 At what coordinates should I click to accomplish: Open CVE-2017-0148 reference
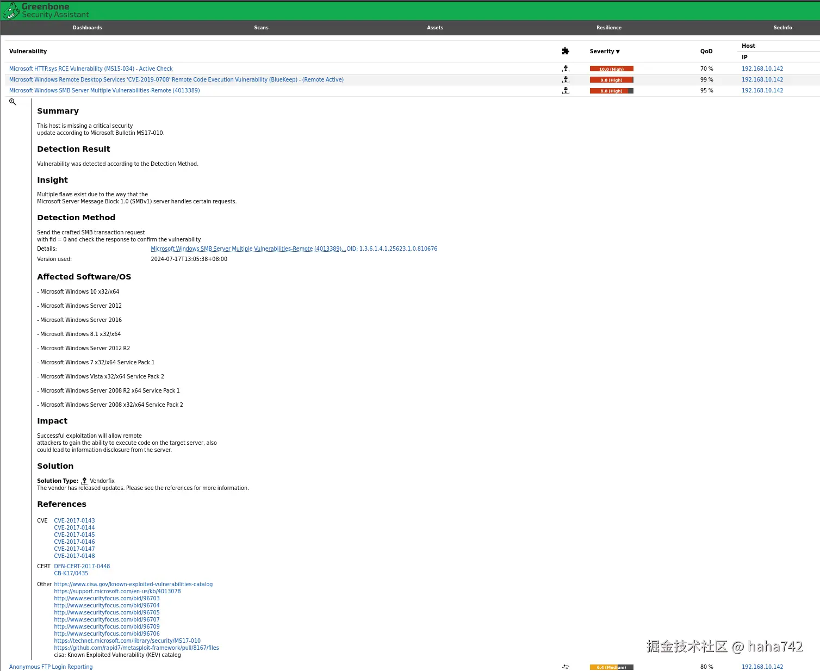(74, 556)
